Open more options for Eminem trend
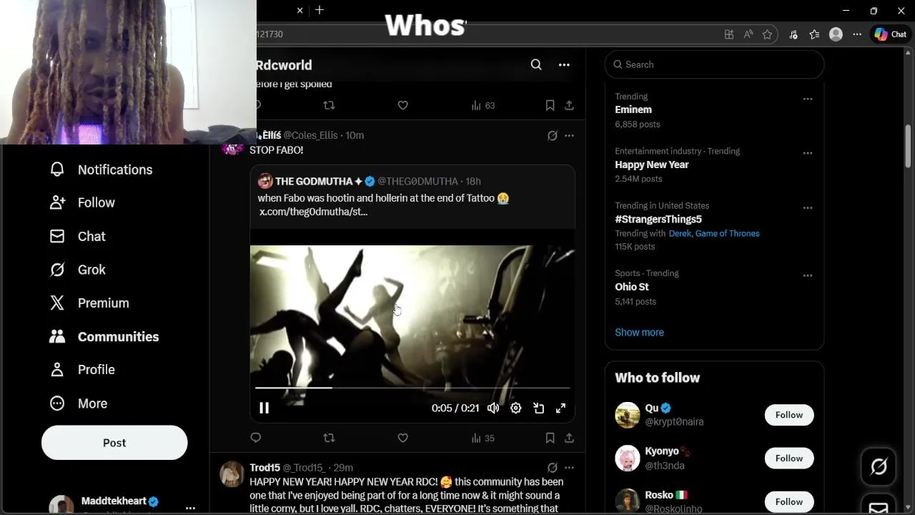The image size is (915, 515). tap(807, 99)
